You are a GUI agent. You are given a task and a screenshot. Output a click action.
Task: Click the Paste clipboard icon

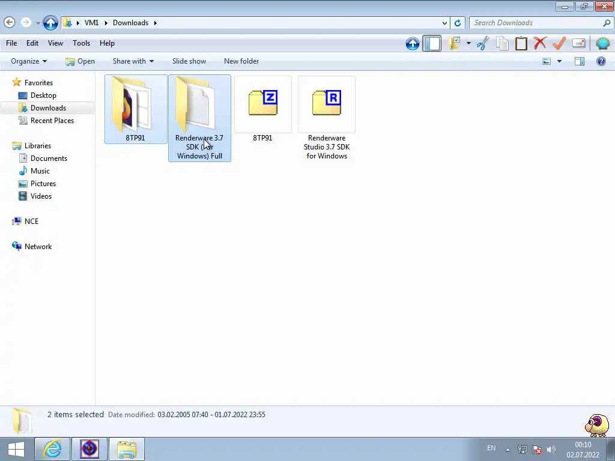point(521,43)
